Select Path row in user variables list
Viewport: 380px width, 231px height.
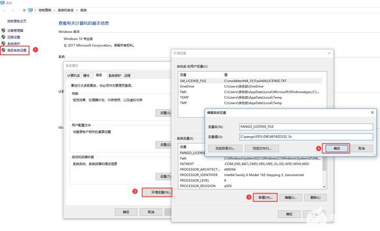coord(251,92)
